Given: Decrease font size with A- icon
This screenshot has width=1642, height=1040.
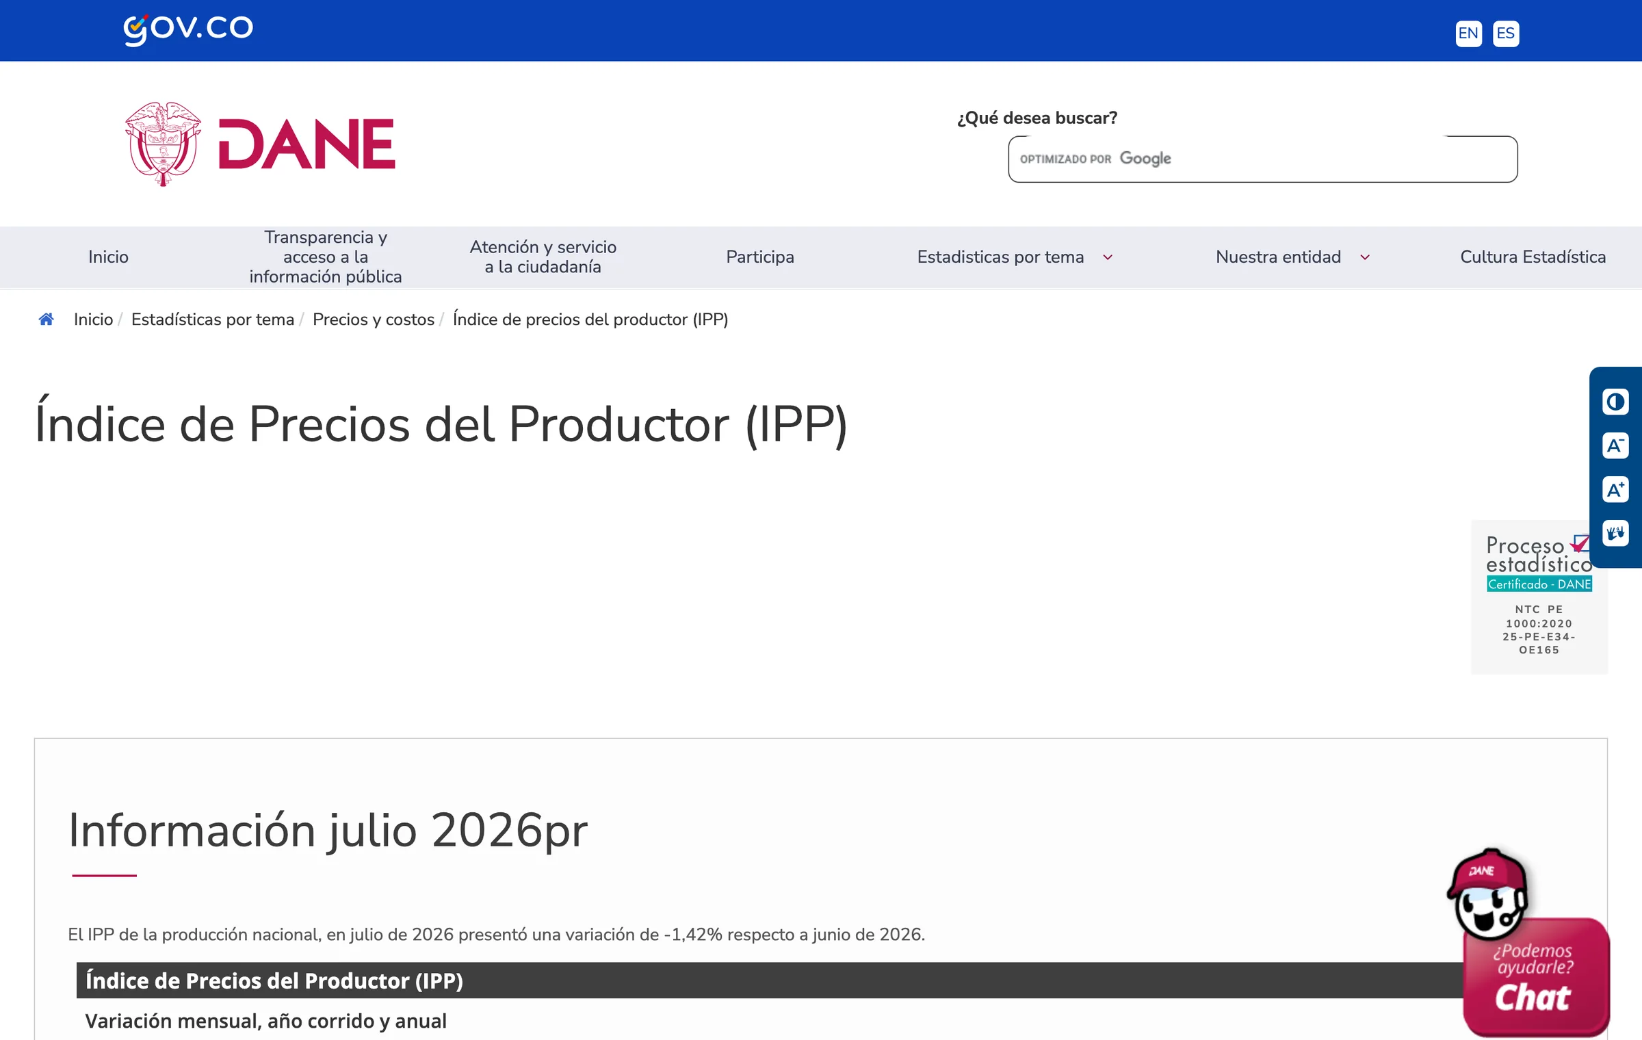Looking at the screenshot, I should coord(1615,445).
